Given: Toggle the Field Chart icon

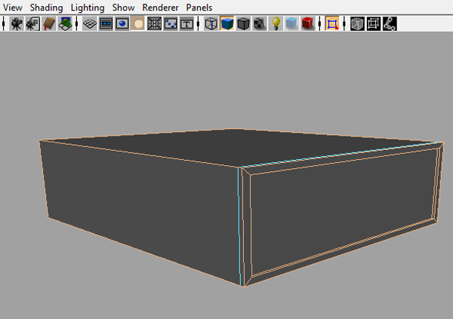Looking at the screenshot, I should pyautogui.click(x=154, y=23).
